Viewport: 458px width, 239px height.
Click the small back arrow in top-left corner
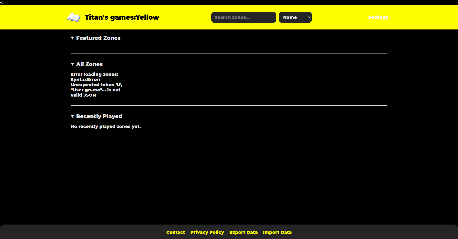(x=1, y=2)
